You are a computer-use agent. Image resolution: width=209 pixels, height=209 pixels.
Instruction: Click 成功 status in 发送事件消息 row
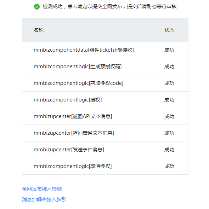169,150
